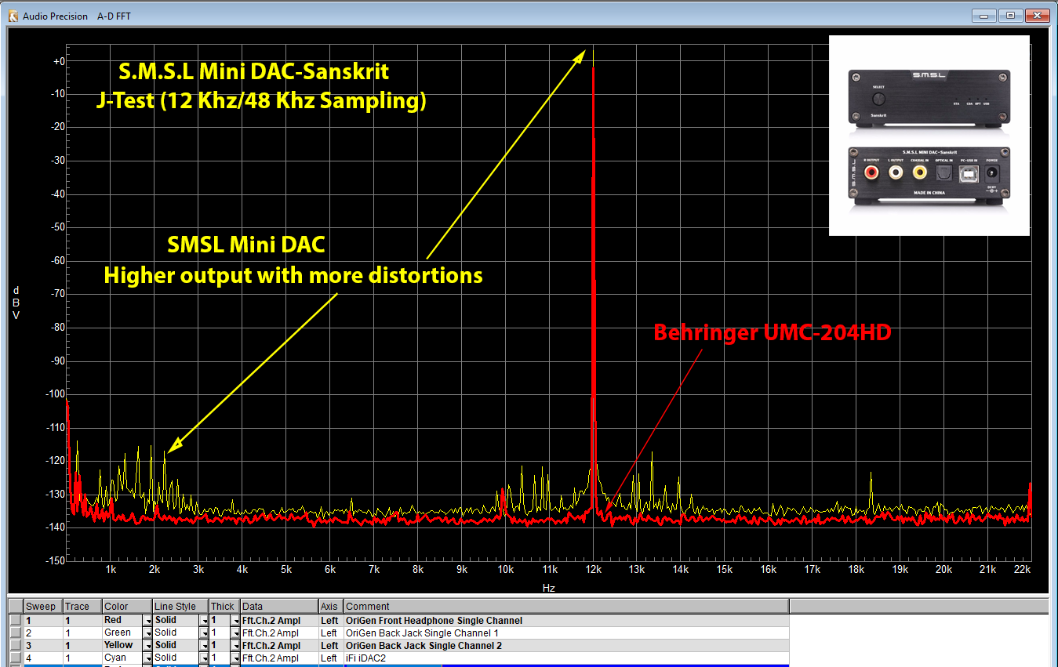Select the Red color cell

click(x=122, y=621)
